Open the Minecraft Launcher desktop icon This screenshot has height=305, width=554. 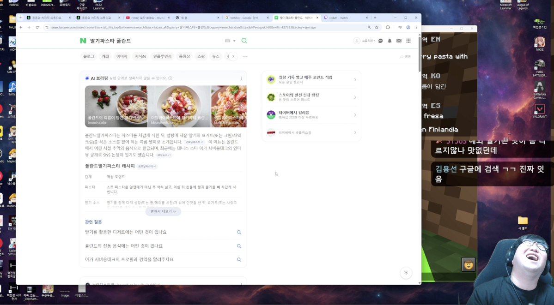tap(505, 5)
